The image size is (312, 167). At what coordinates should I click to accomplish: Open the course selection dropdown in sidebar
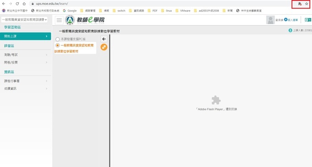pyautogui.click(x=24, y=20)
